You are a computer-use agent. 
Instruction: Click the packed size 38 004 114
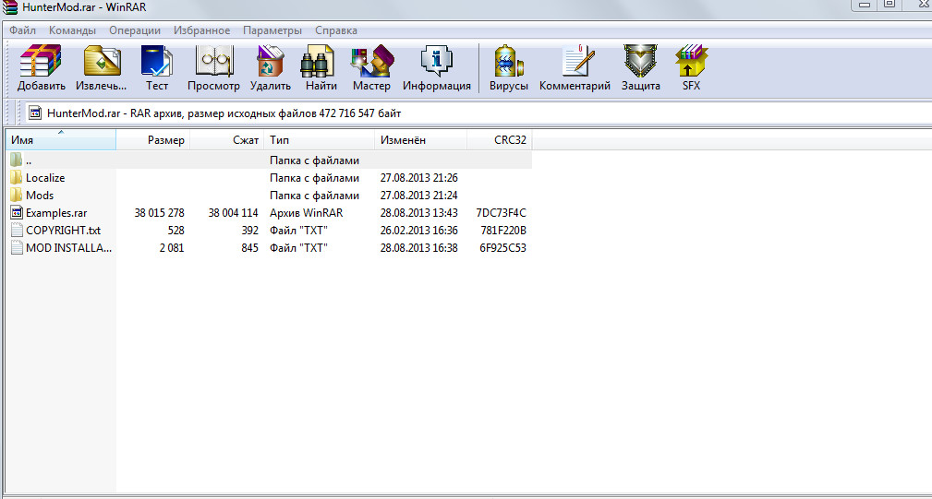pos(233,212)
